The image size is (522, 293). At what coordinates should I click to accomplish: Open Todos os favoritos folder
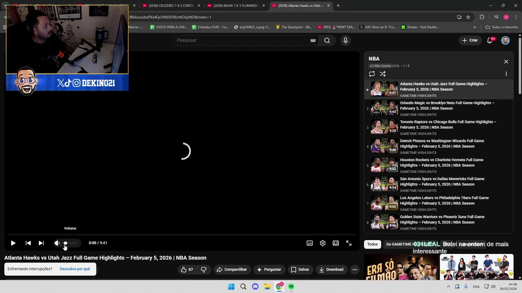(x=502, y=27)
